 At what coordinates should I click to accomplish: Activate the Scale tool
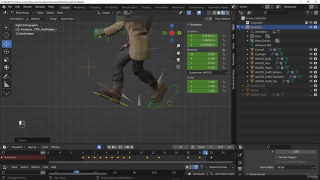6,59
